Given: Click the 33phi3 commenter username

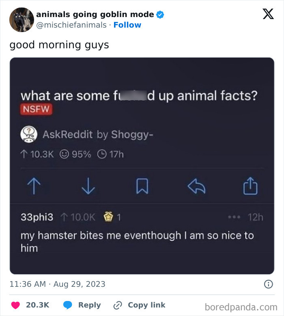Looking at the screenshot, I should tap(37, 217).
